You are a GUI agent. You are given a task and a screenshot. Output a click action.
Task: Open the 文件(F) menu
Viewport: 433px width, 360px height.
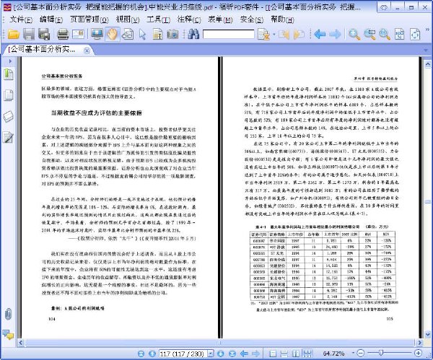pyautogui.click(x=21, y=19)
